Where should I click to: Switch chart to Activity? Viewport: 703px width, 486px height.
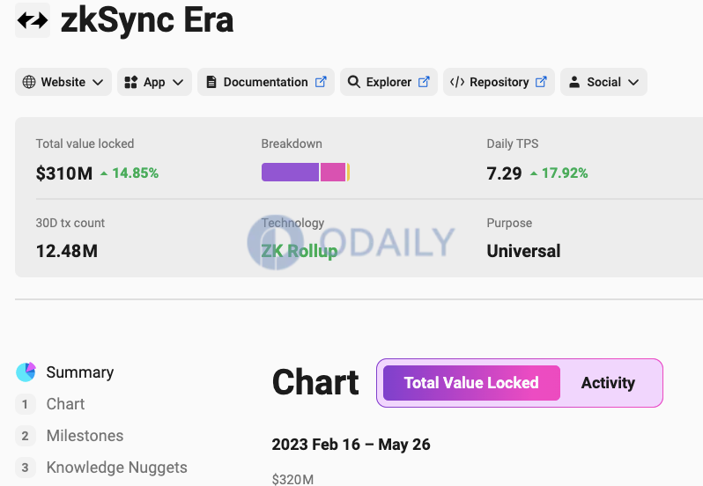pos(608,383)
